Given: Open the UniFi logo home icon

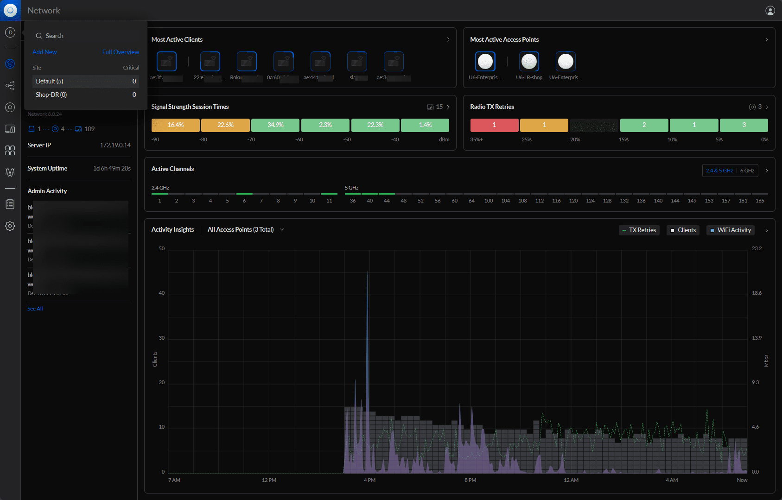Looking at the screenshot, I should 10,10.
